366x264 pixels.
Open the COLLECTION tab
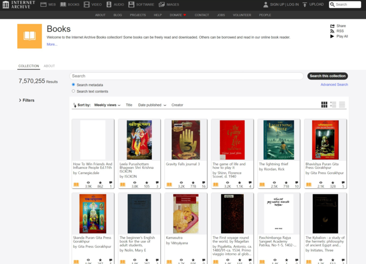pyautogui.click(x=29, y=66)
